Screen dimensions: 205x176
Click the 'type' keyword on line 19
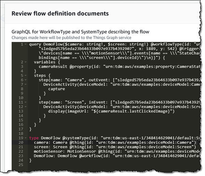pyautogui.click(x=34, y=138)
